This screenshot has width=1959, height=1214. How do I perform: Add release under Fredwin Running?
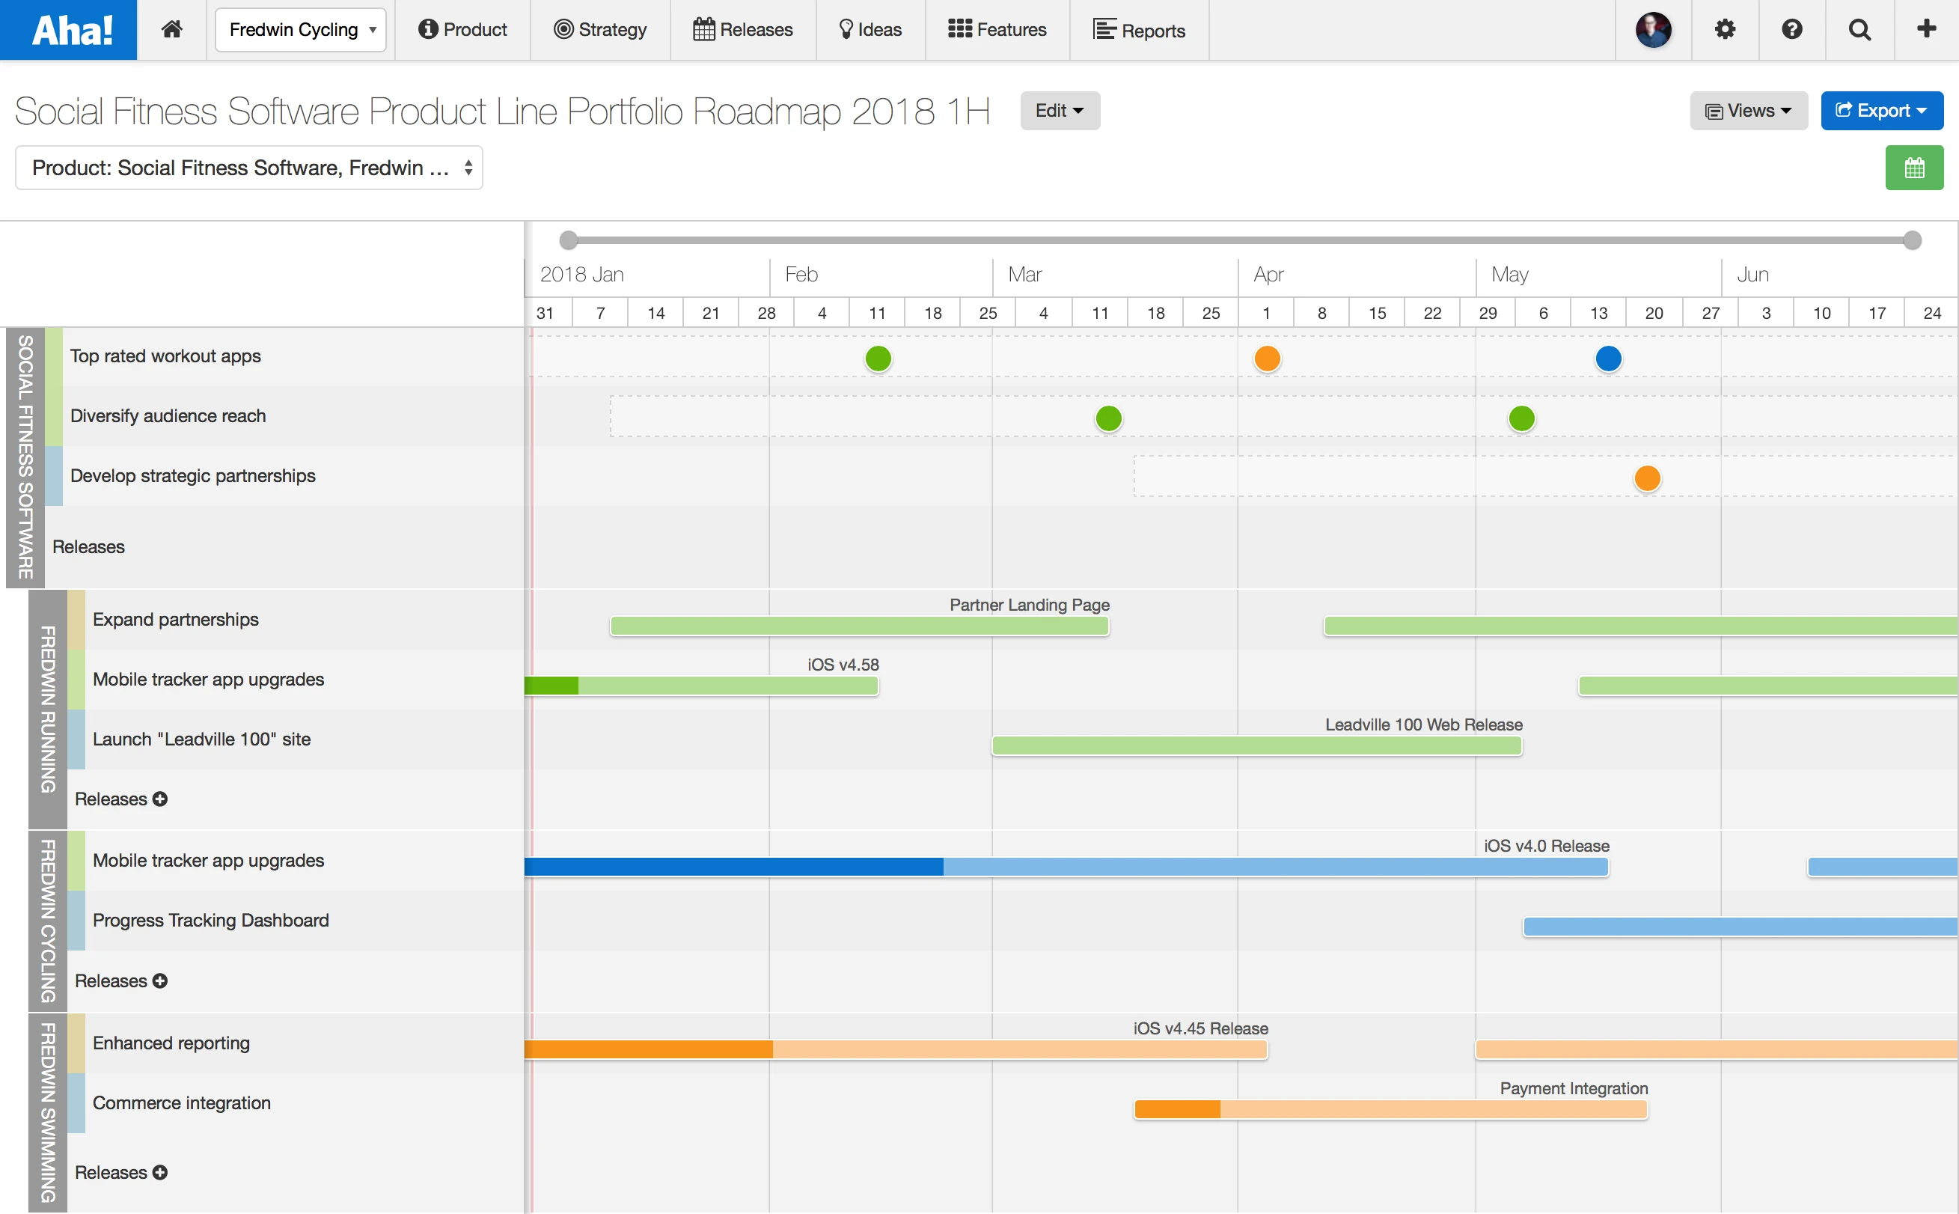click(x=161, y=799)
